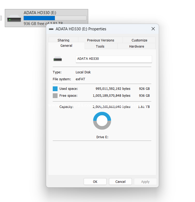Click the gray Free space color square
The width and height of the screenshot is (195, 202).
(55, 96)
